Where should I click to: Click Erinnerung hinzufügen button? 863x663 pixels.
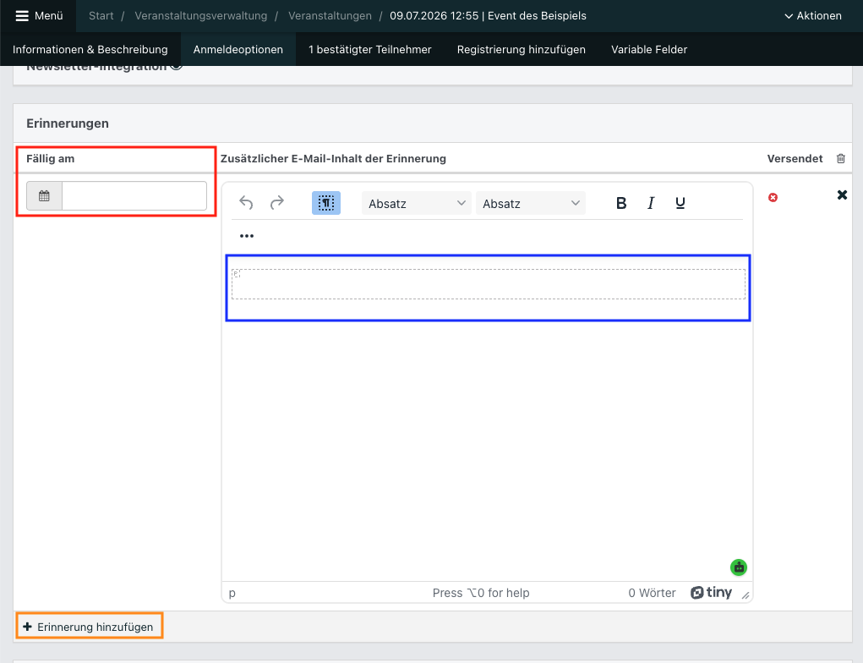[89, 627]
